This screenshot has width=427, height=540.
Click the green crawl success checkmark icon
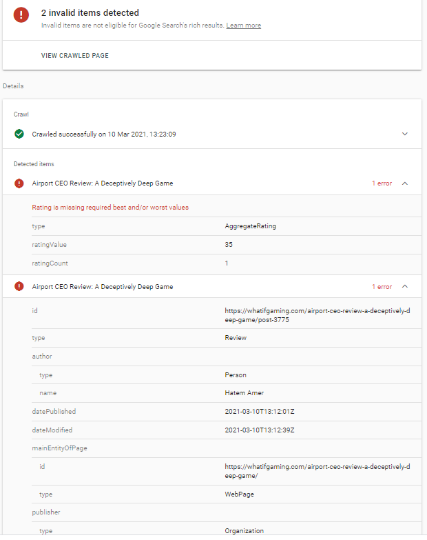(x=19, y=134)
